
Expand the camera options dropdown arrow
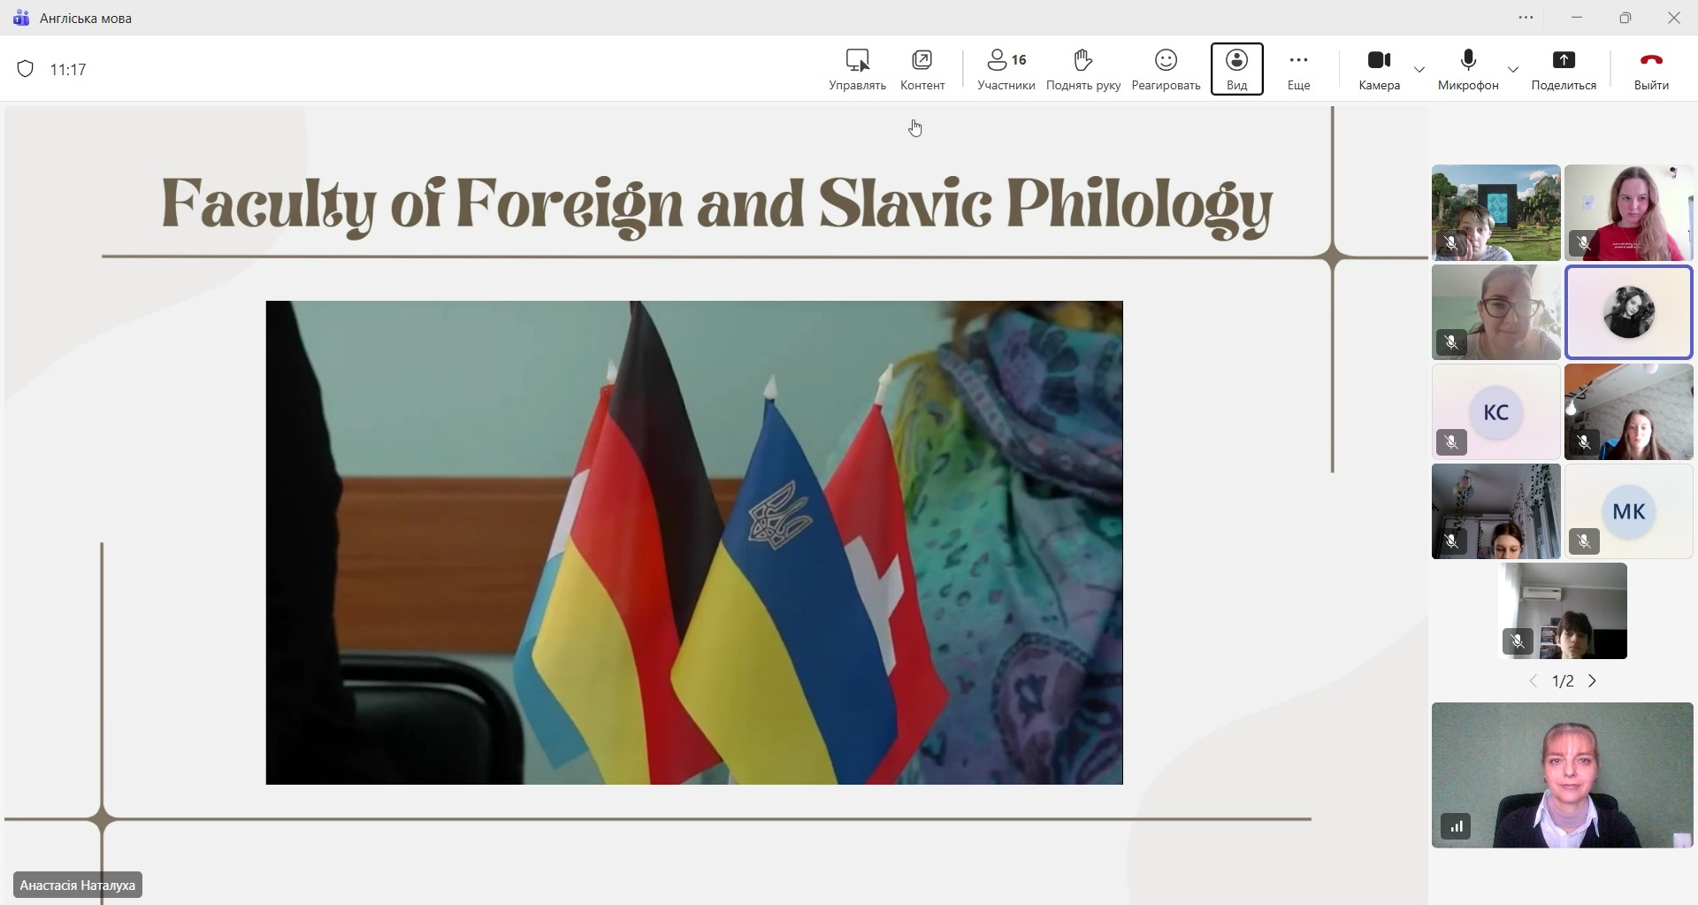point(1419,69)
